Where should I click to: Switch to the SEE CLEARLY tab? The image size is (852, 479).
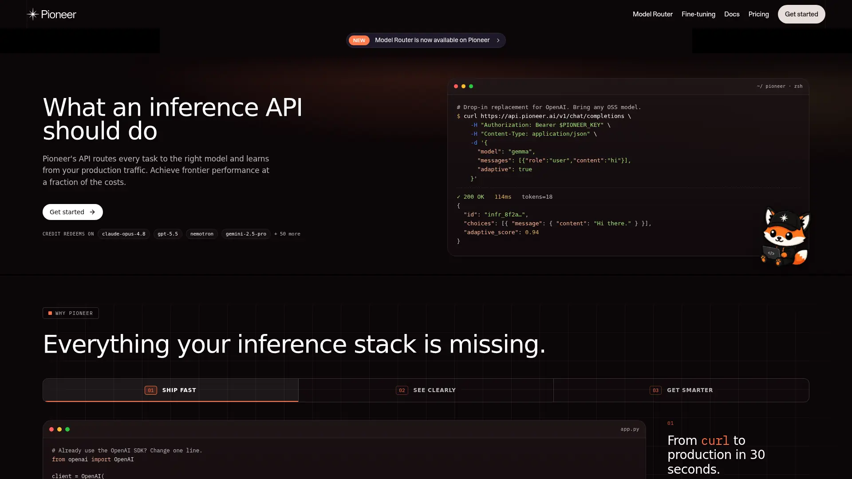point(426,390)
